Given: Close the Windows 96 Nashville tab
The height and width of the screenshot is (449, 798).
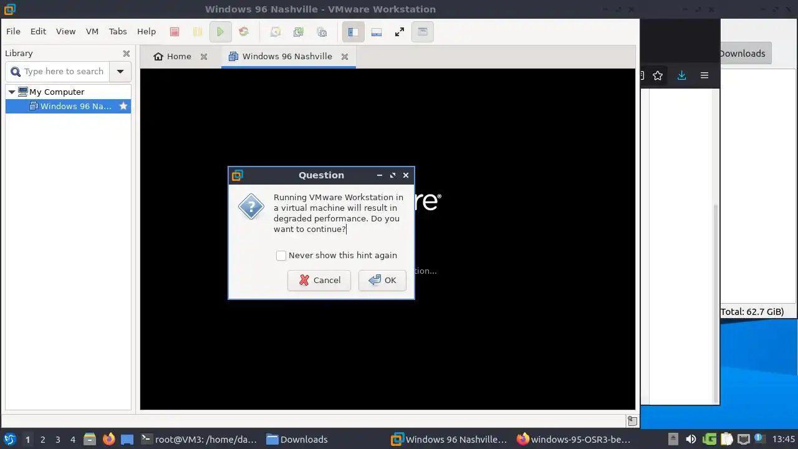Looking at the screenshot, I should (344, 56).
